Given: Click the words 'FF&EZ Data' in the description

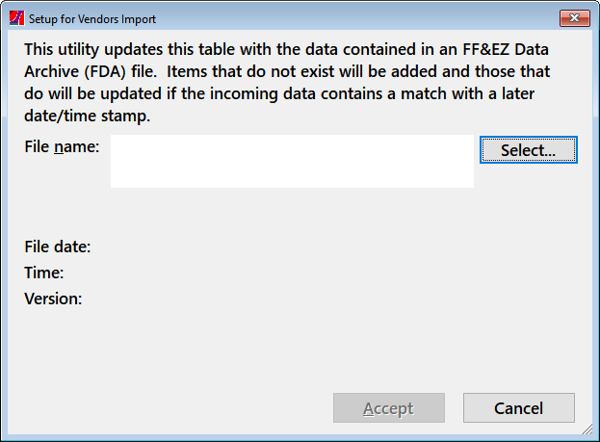Looking at the screenshot, I should point(506,49).
